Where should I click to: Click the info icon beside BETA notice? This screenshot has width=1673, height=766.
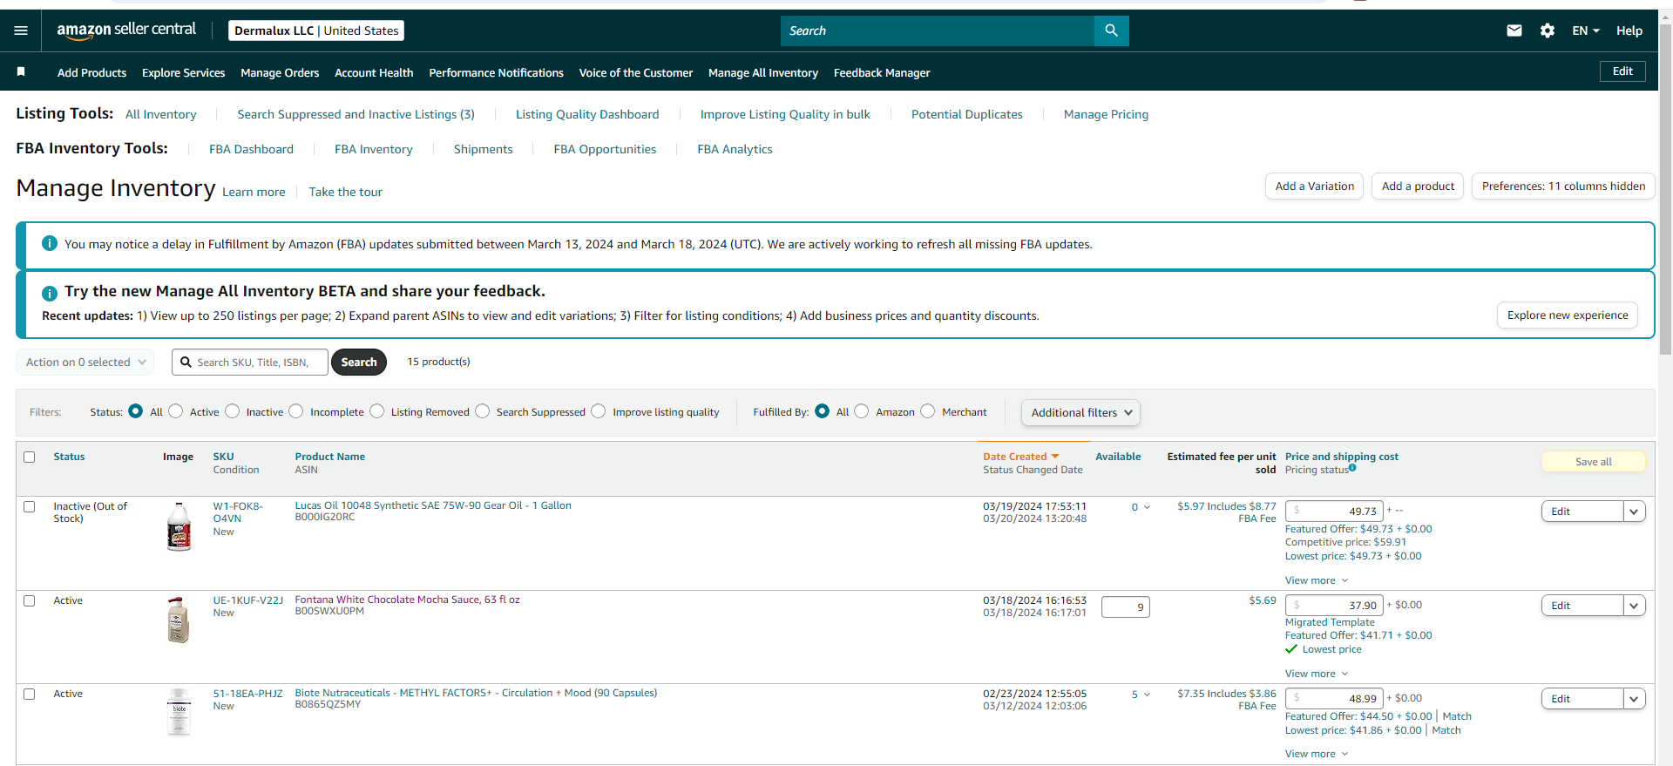[x=50, y=293]
